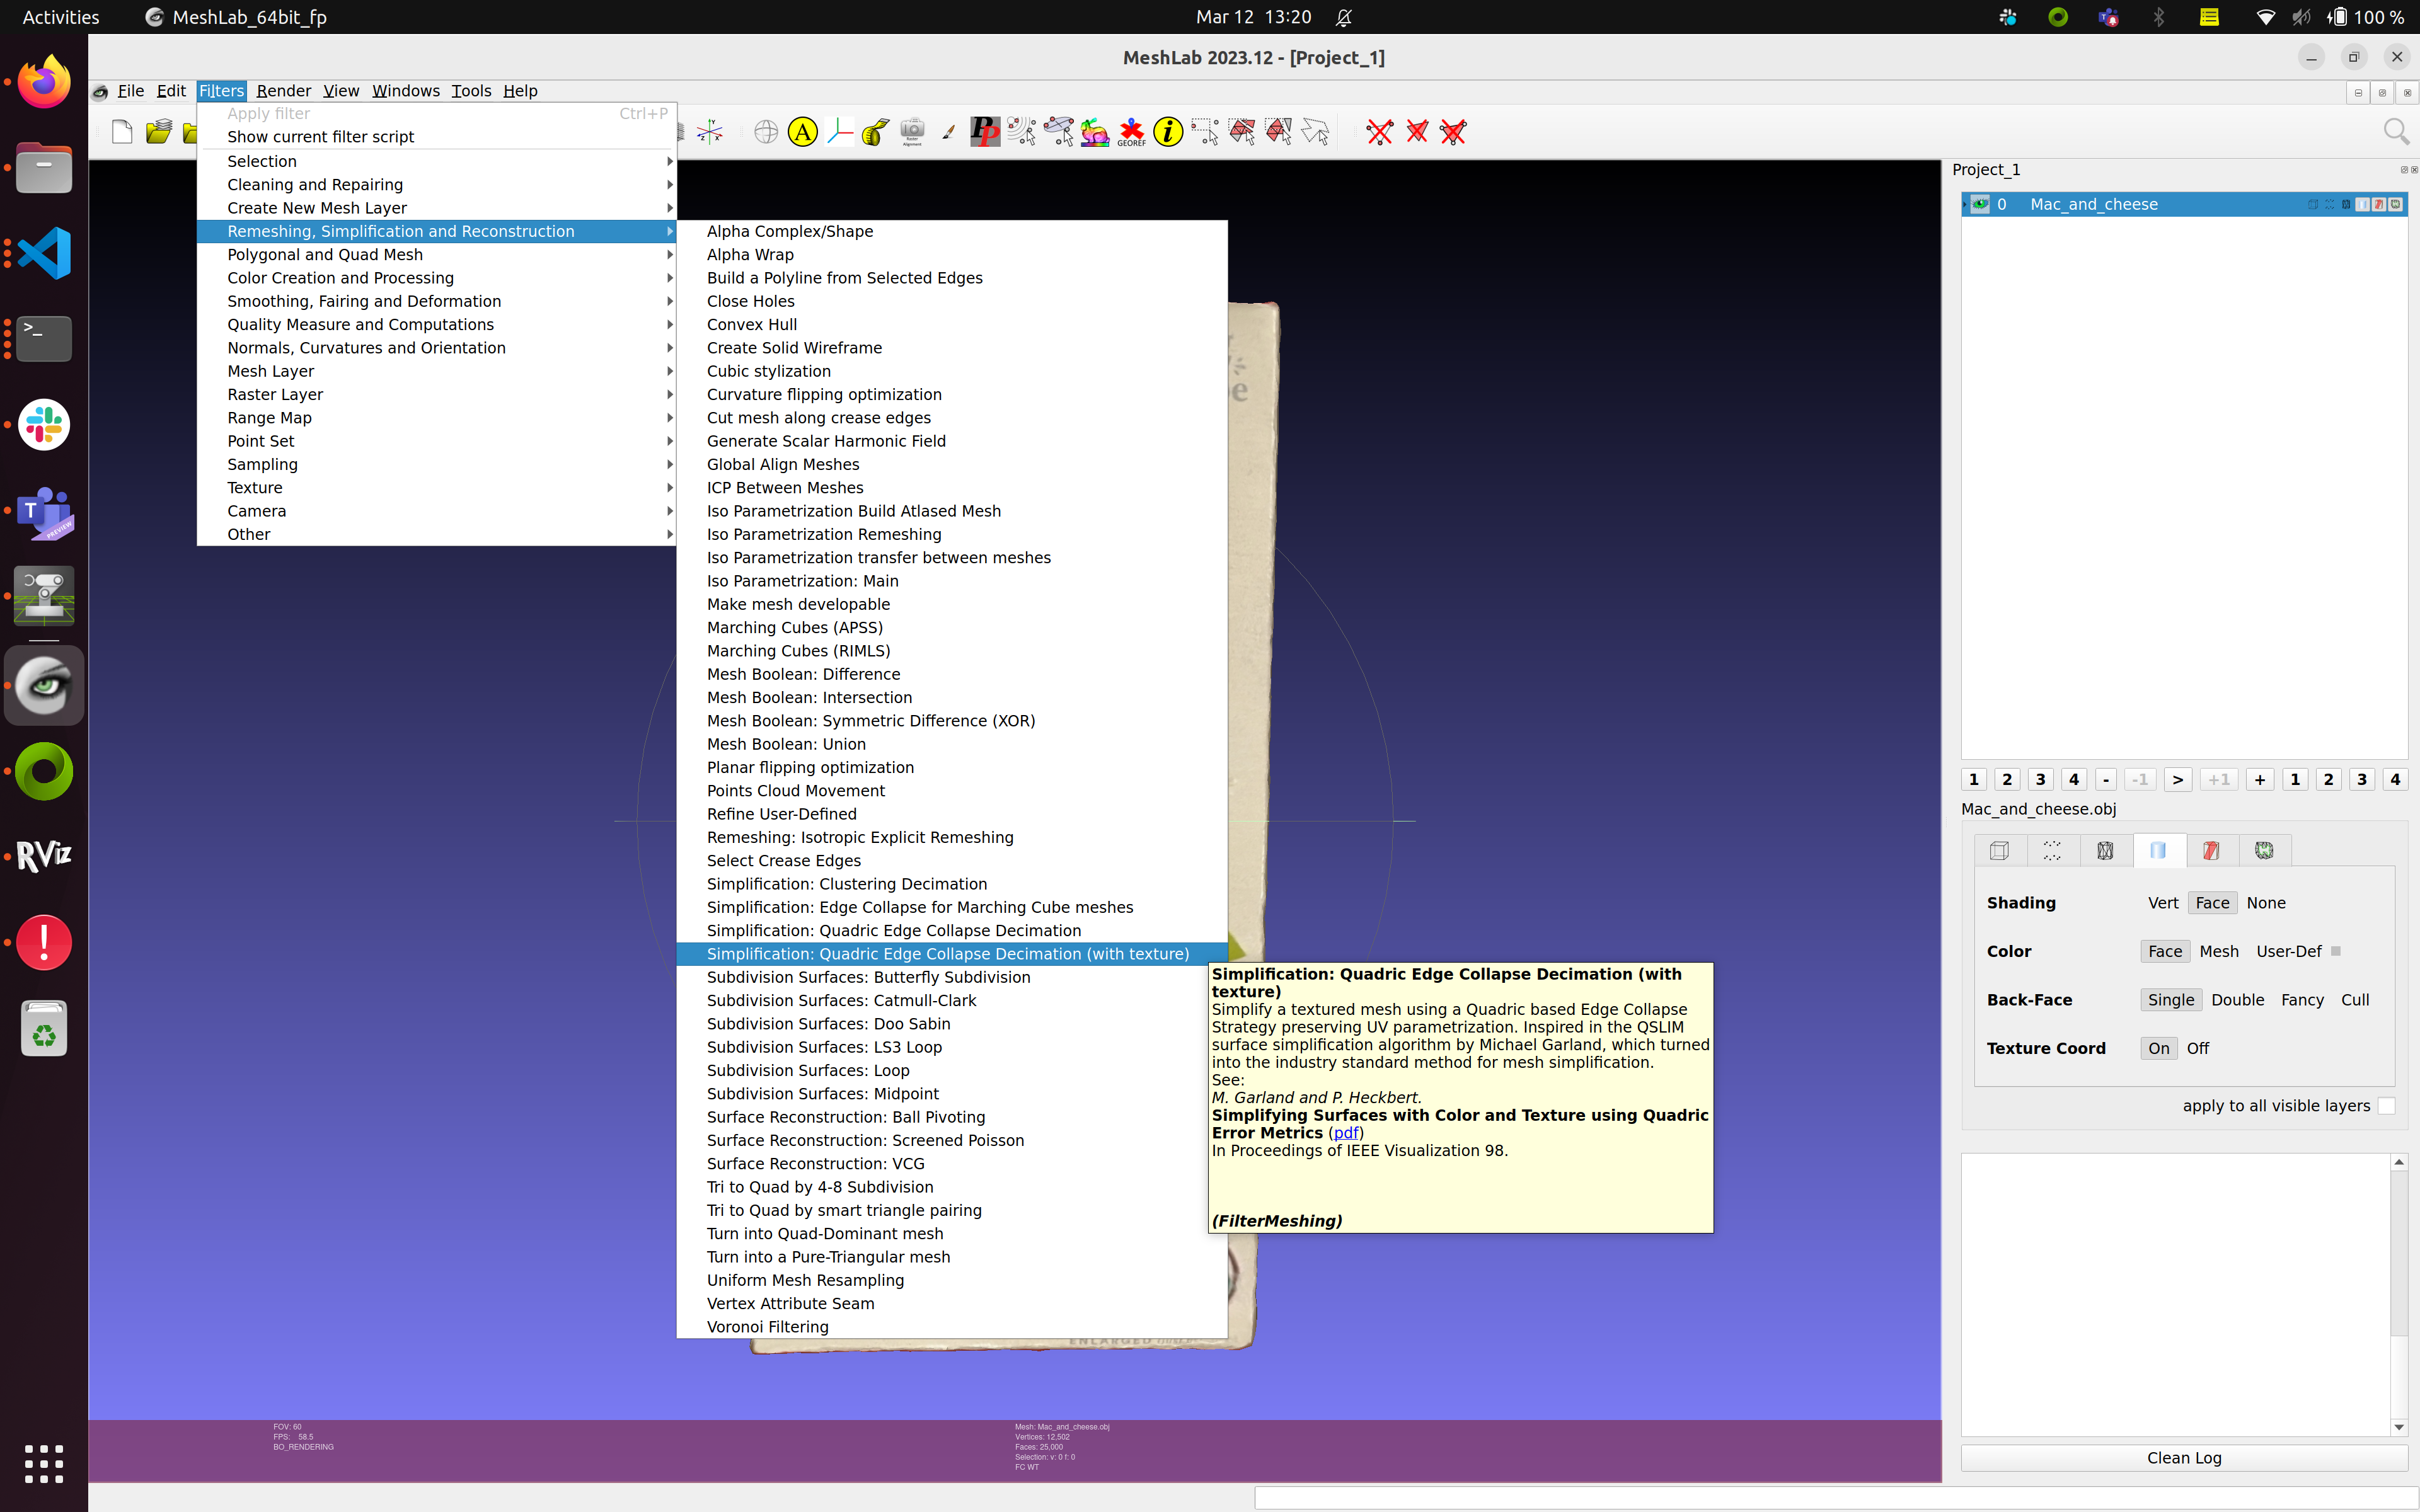The height and width of the screenshot is (1512, 2420).
Task: Click the User-Def color swatch
Action: click(x=2336, y=951)
